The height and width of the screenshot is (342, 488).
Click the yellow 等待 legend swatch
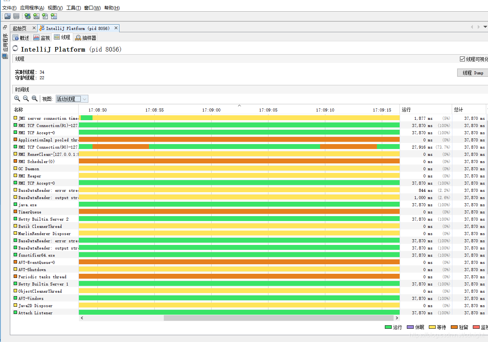(432, 327)
